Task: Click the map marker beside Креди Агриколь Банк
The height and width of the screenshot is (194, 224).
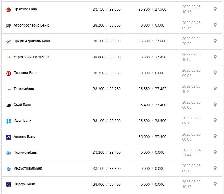Action: click(x=215, y=41)
